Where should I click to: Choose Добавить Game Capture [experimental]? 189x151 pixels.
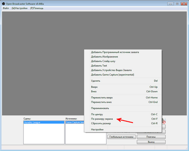pos(113,75)
